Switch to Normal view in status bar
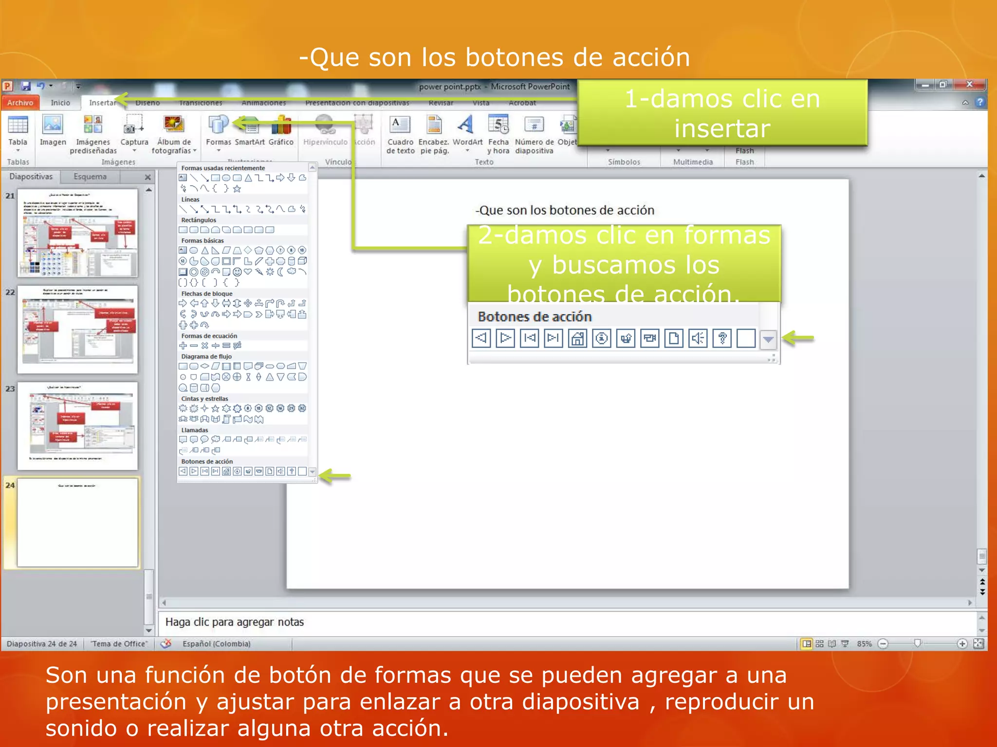 pyautogui.click(x=806, y=643)
